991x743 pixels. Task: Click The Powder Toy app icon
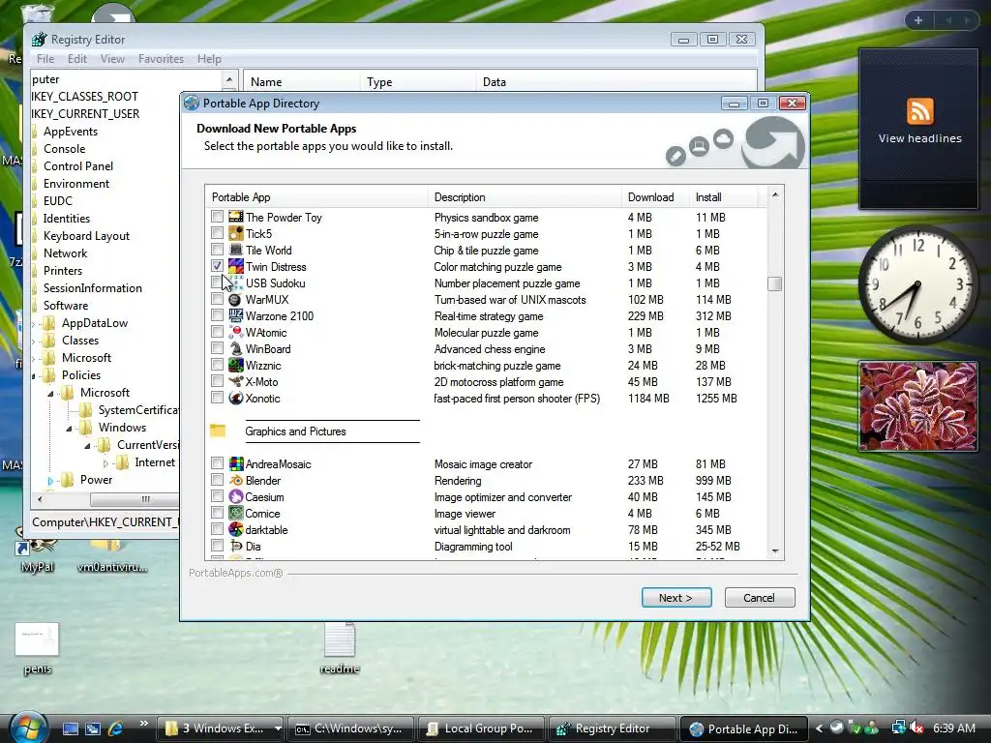coord(236,217)
